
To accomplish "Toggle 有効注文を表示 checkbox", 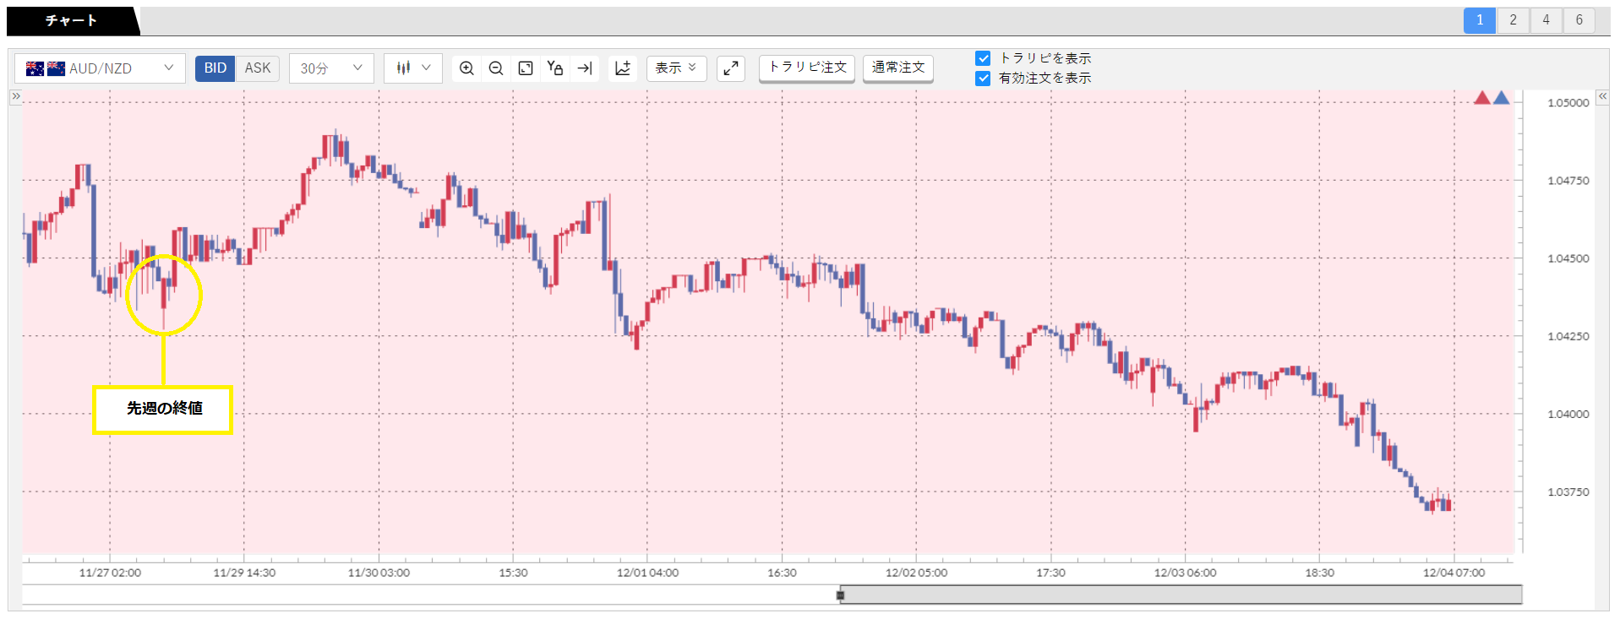I will pos(983,79).
